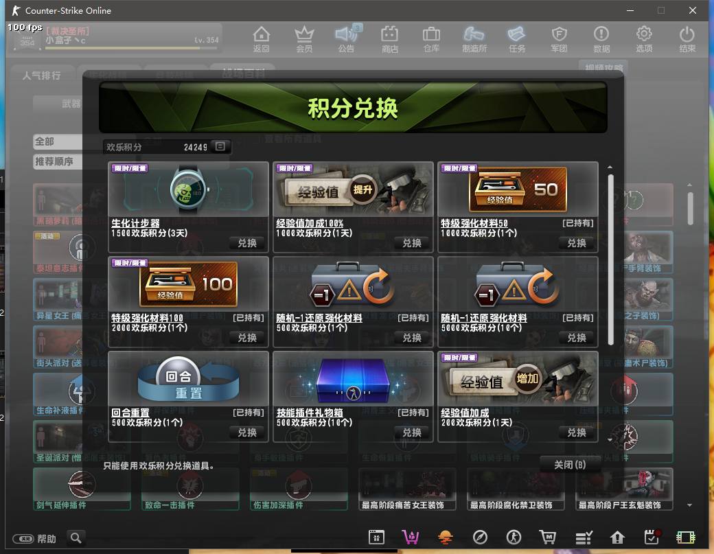
Task: Click the 生化计步器 item name
Action: pos(136,223)
